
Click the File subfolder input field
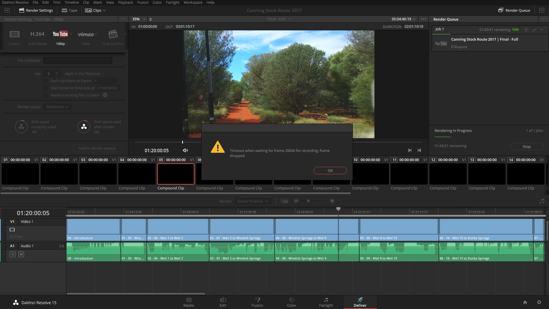(x=77, y=60)
